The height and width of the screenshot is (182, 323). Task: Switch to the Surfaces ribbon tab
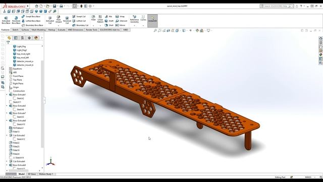pos(25,30)
